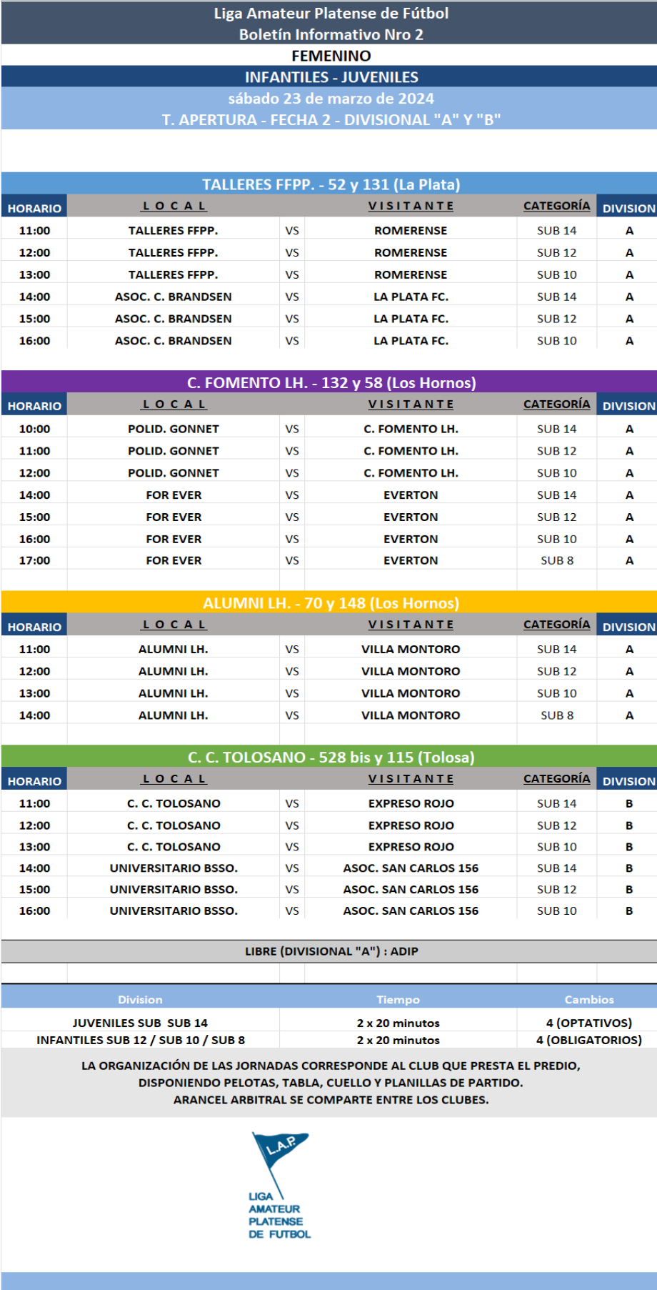
Task: Click the 4 (OBLIGATORIOS) cambios cell
Action: [588, 1041]
